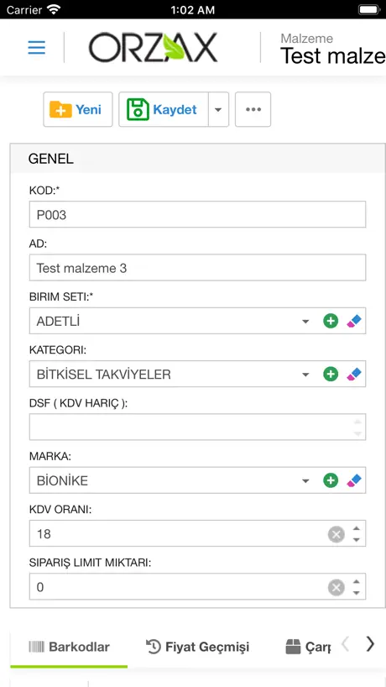
Task: Focus the AD text field
Action: (x=197, y=268)
